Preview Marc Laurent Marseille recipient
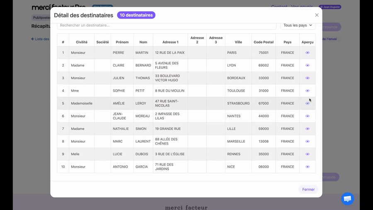The height and width of the screenshot is (210, 373). coord(308,142)
